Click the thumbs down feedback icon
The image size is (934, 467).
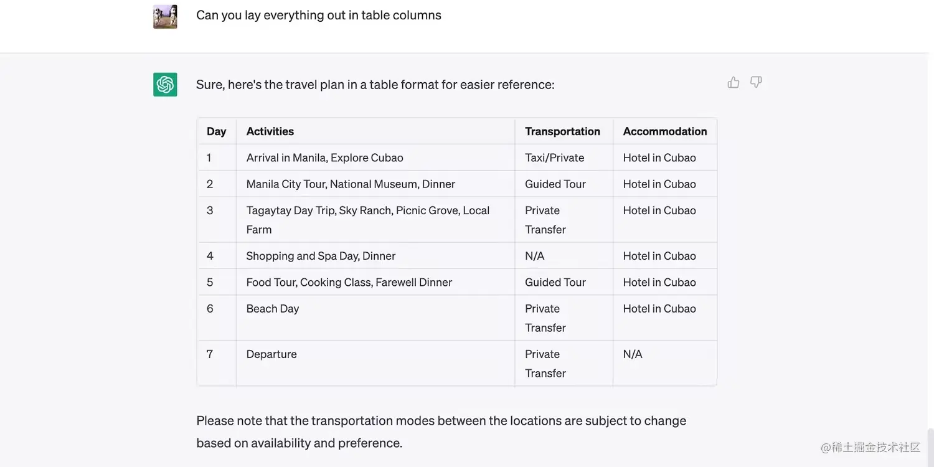pos(756,82)
